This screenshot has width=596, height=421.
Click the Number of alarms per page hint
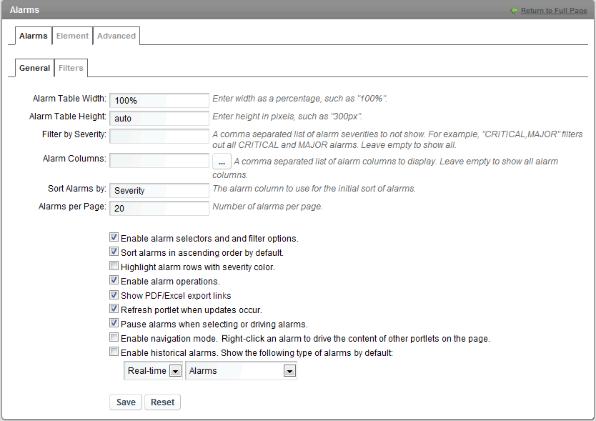267,207
